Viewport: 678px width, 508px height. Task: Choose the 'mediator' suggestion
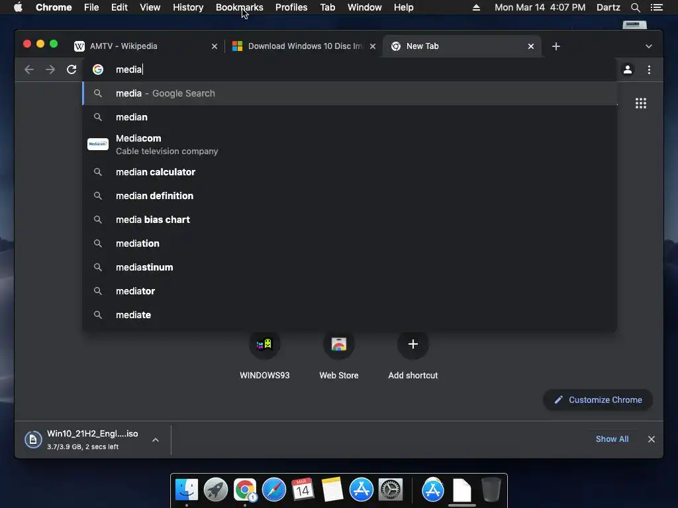click(350, 291)
